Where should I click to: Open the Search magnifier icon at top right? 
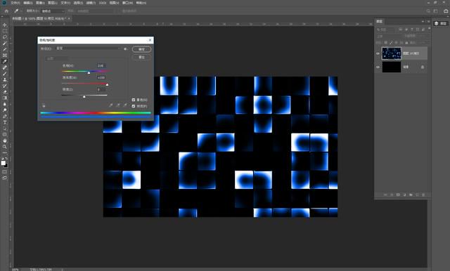point(428,11)
